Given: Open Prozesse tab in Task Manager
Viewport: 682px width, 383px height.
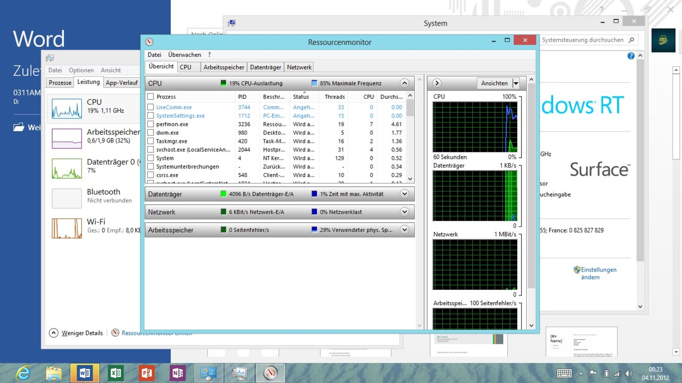Looking at the screenshot, I should [60, 83].
